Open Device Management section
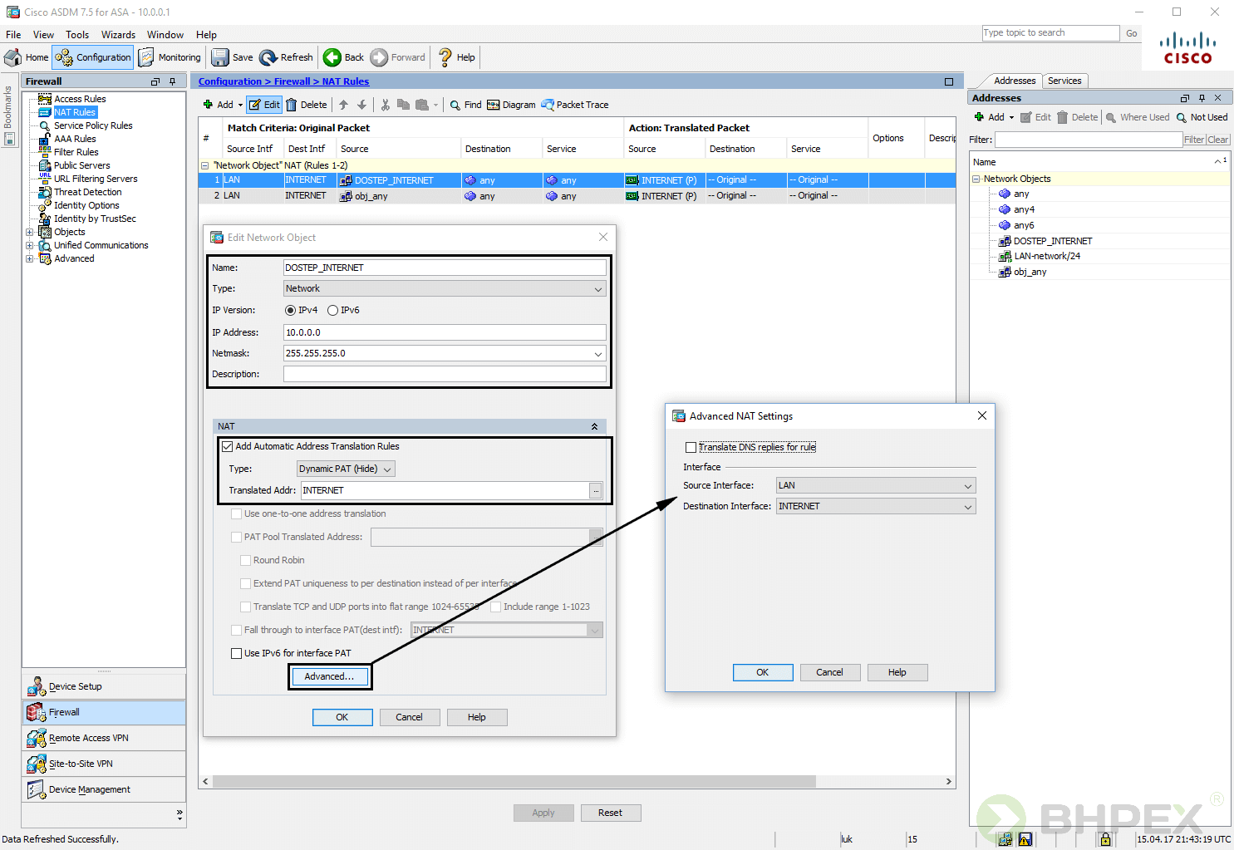The image size is (1234, 850). (104, 789)
